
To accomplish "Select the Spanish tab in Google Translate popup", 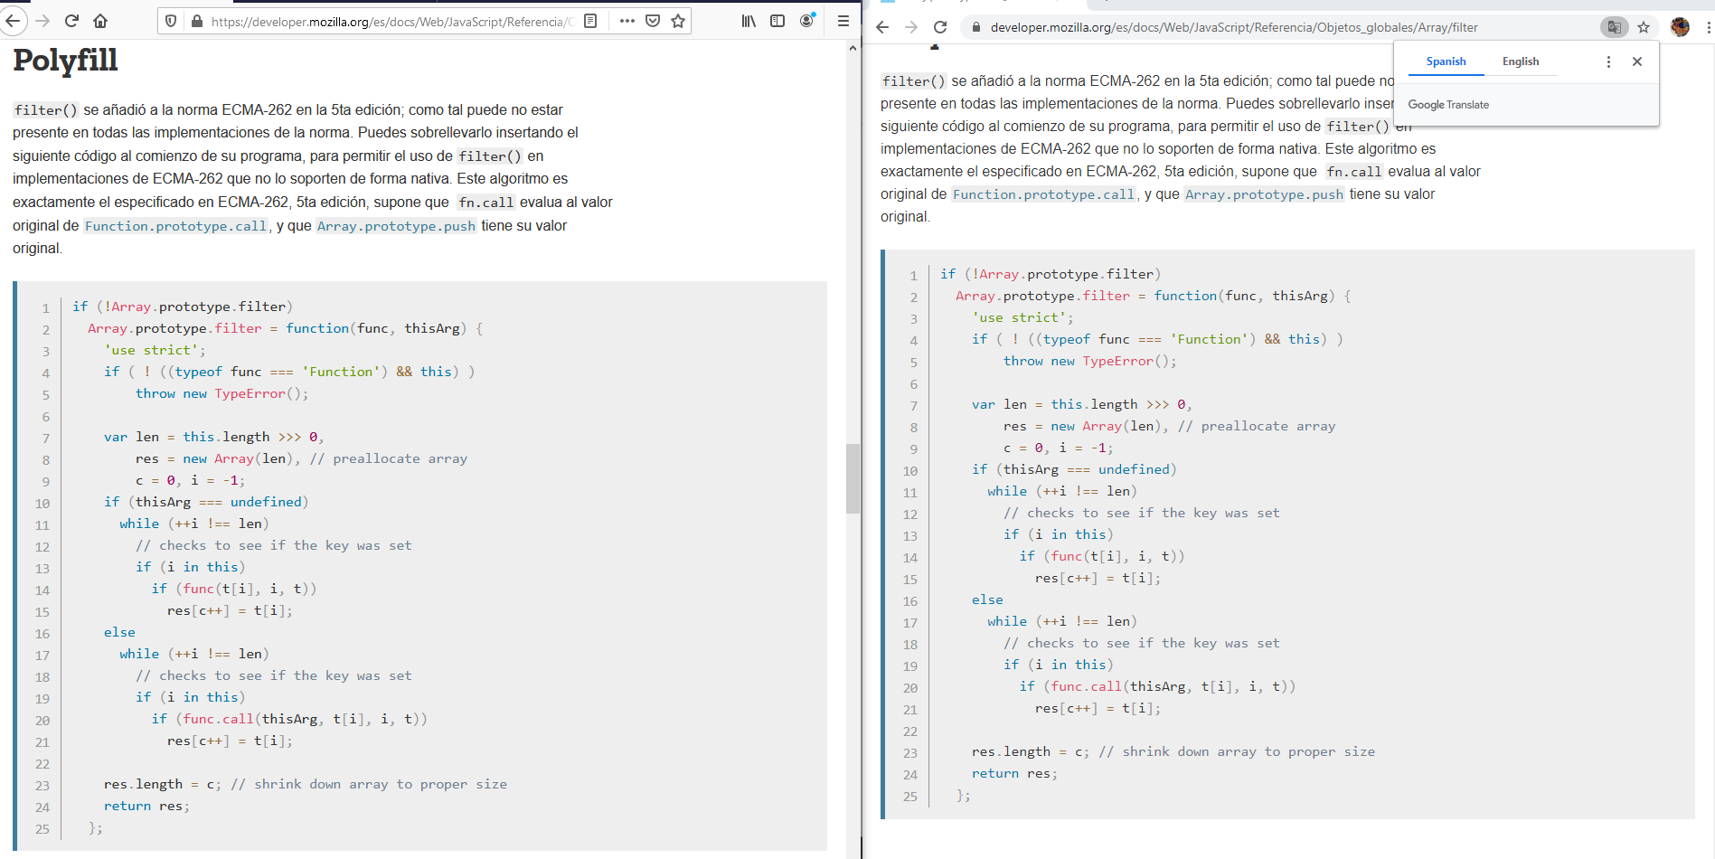I will click(1446, 61).
